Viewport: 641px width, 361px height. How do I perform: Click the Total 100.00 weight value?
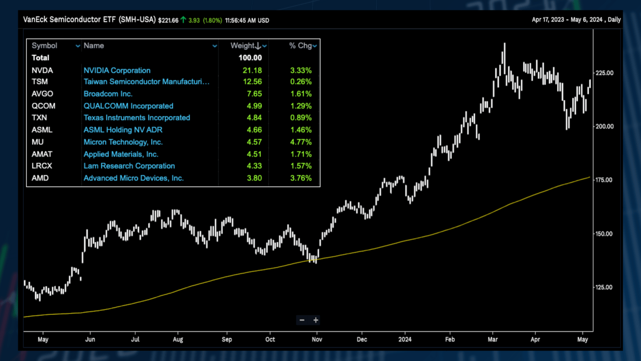click(x=250, y=58)
